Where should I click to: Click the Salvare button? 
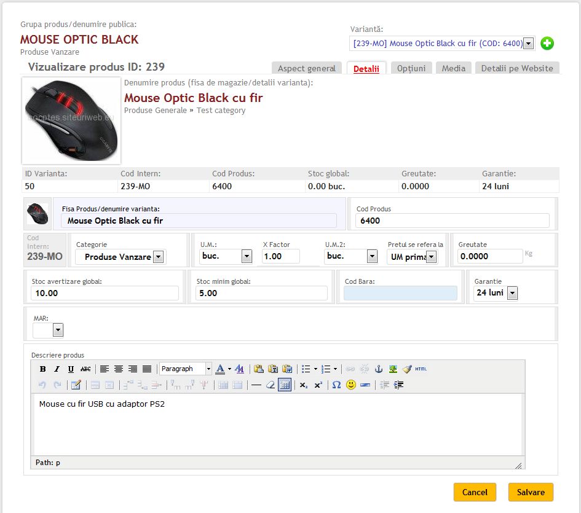530,492
